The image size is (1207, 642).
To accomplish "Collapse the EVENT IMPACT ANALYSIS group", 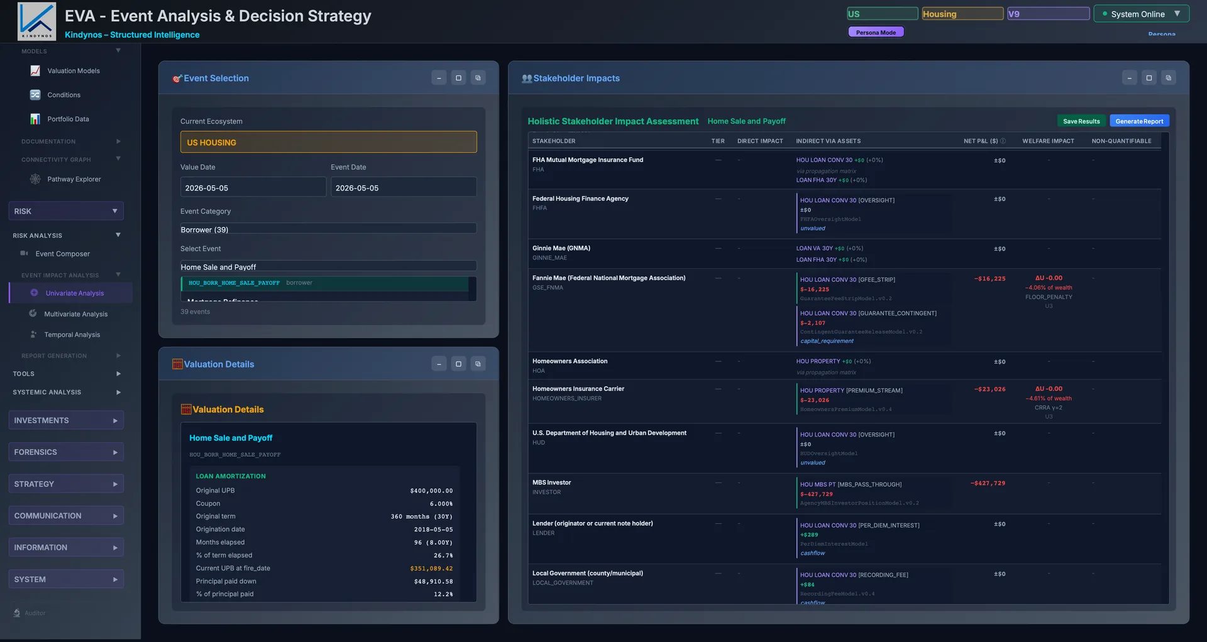I will 118,275.
